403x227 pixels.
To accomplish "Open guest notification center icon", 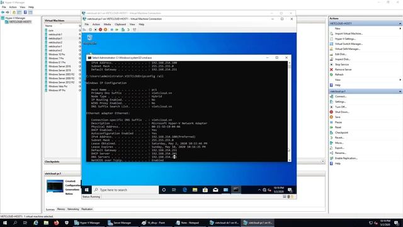I will pos(290,190).
